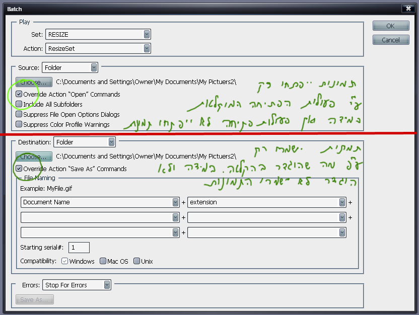The height and width of the screenshot is (315, 419).
Task: Enable Suppress Color Profile Warnings
Action: click(x=19, y=124)
